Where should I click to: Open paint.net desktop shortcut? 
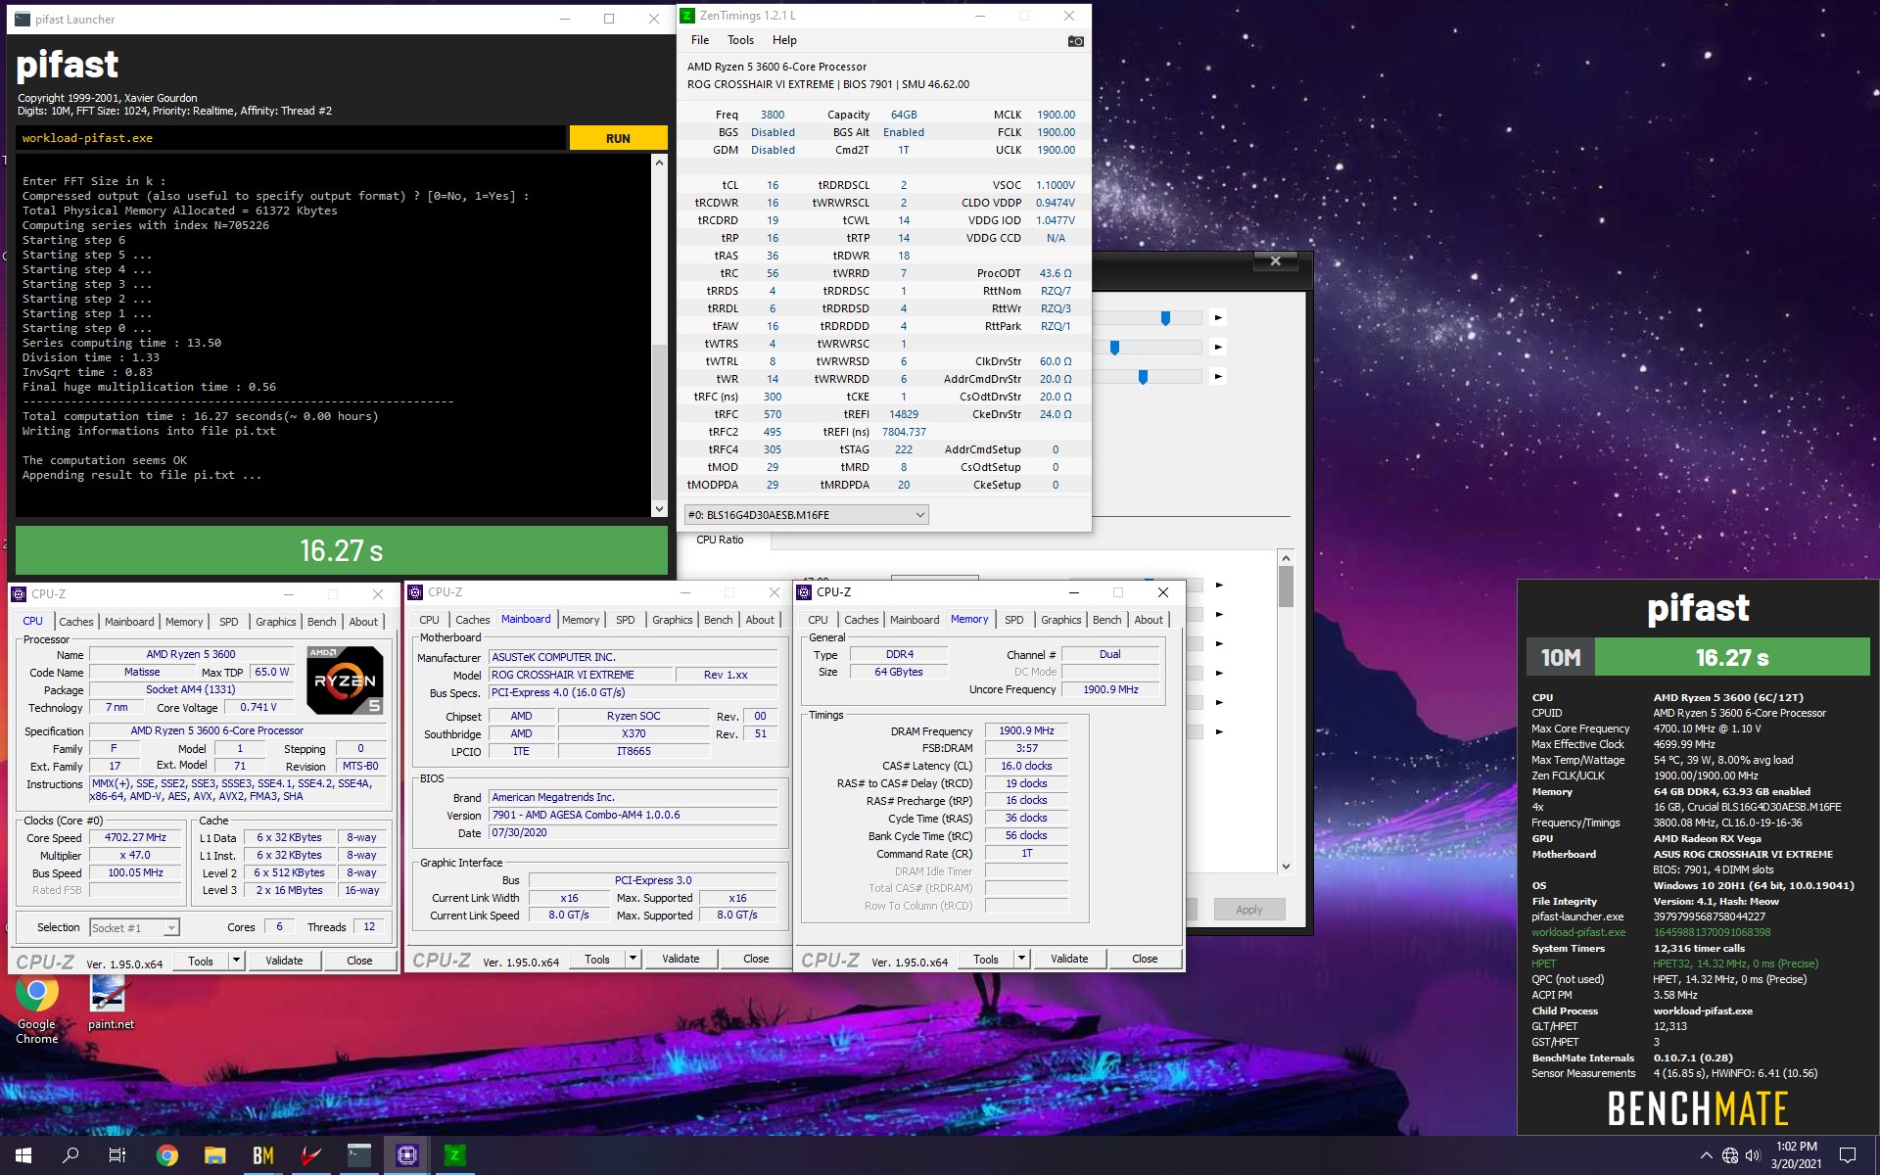110,1003
